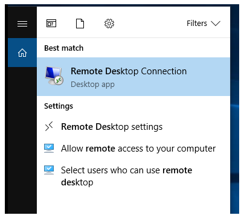Click the Settings section heading
Screen dimensions: 247x221
[59, 106]
